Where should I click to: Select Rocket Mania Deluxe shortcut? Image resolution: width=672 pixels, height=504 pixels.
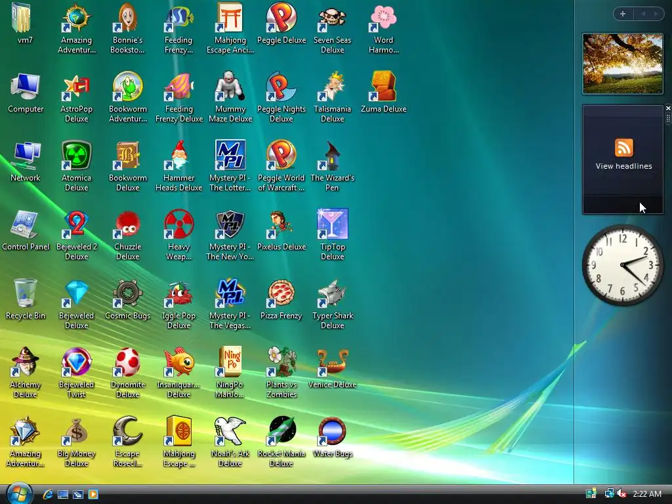point(281,442)
